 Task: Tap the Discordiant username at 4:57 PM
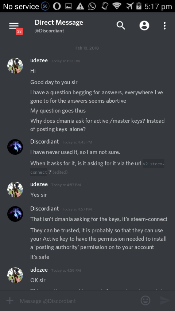pos(44,208)
